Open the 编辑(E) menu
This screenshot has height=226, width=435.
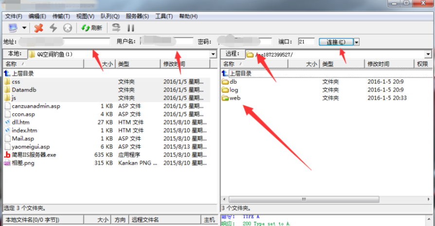37,16
